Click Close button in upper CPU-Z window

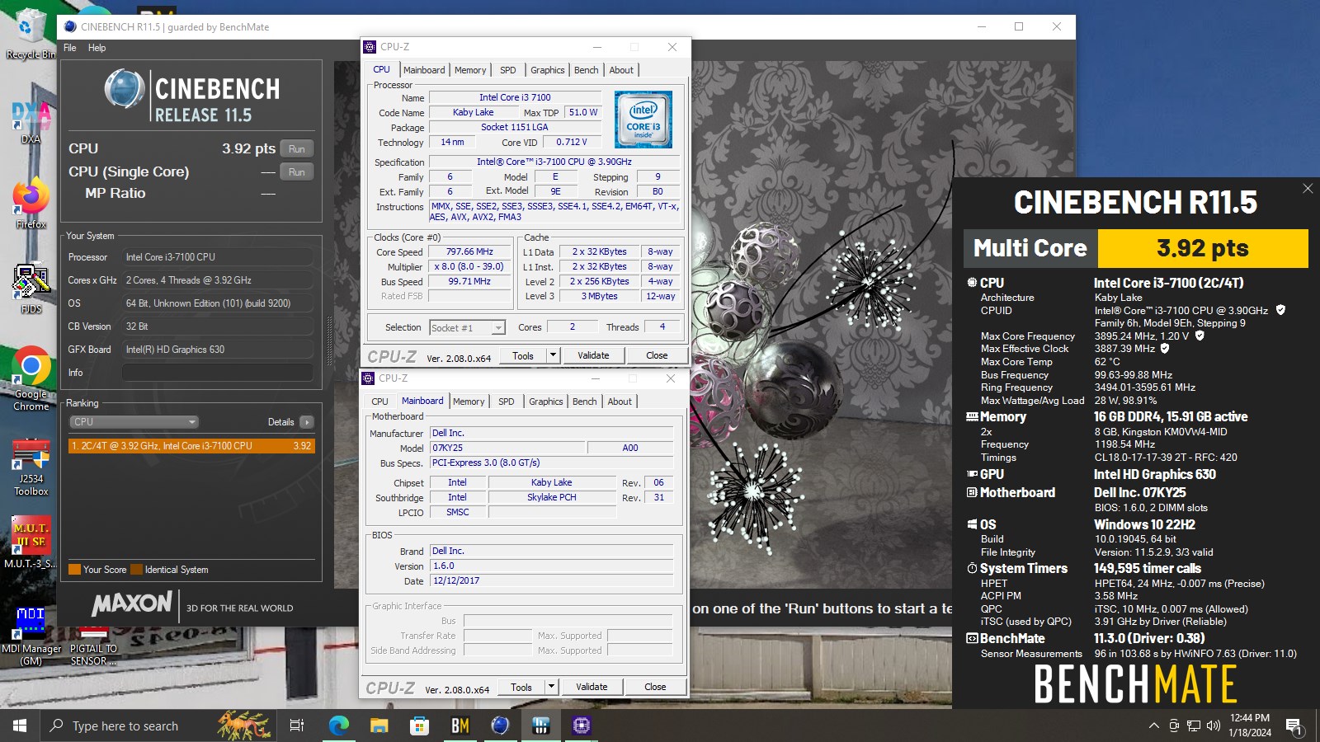coord(658,355)
